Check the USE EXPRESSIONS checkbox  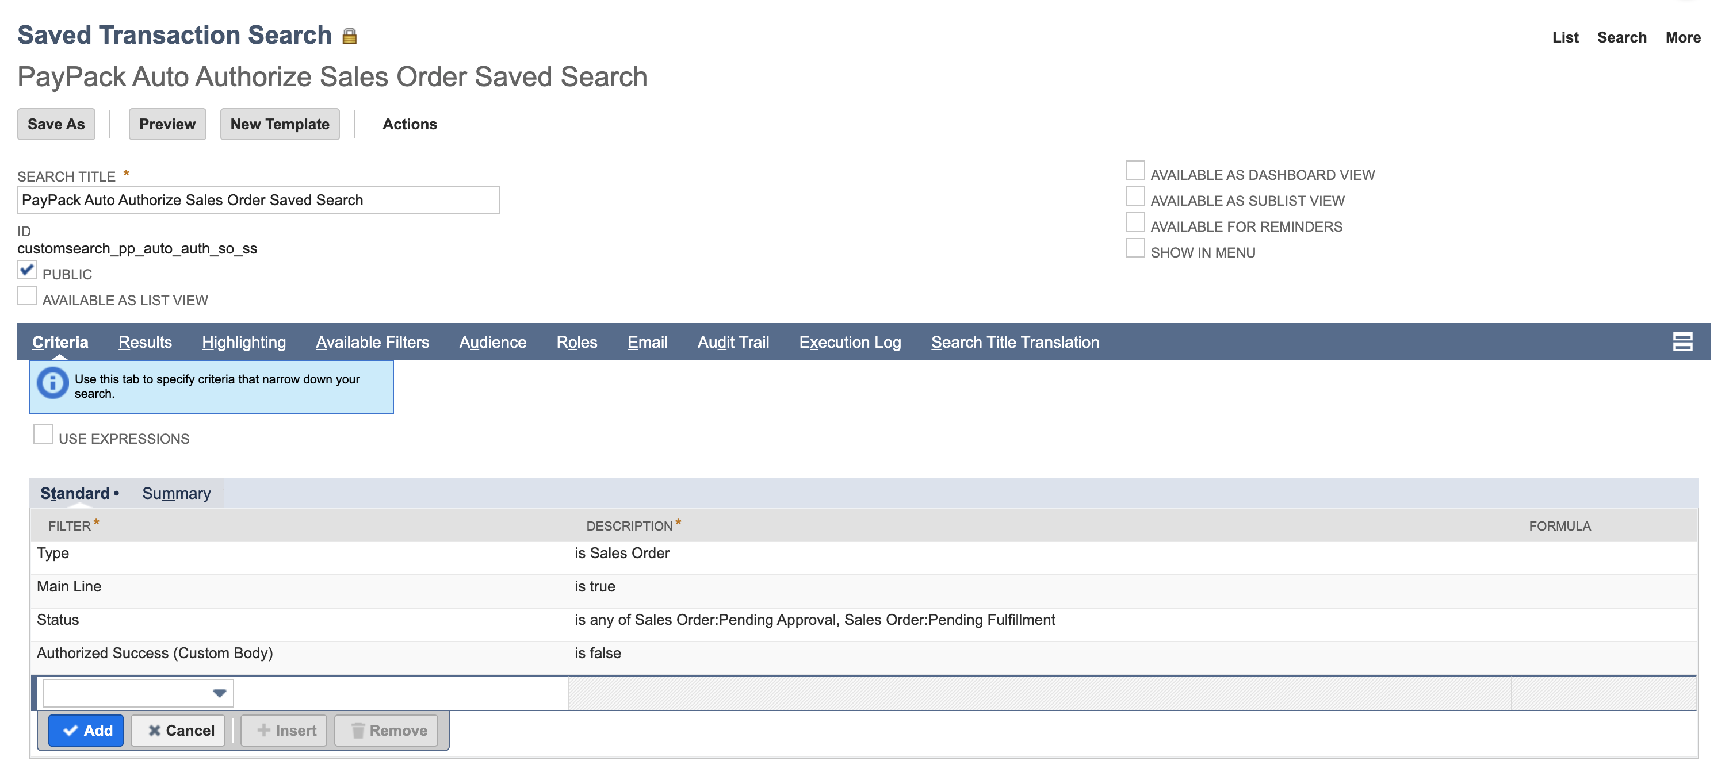pos(43,434)
